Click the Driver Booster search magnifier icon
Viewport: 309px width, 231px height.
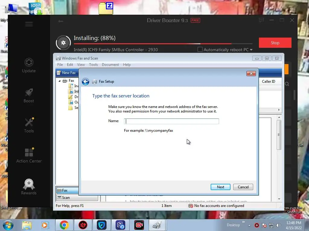(287, 84)
